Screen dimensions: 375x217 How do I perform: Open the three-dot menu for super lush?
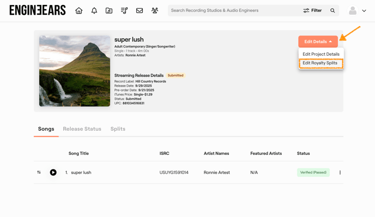click(x=340, y=172)
